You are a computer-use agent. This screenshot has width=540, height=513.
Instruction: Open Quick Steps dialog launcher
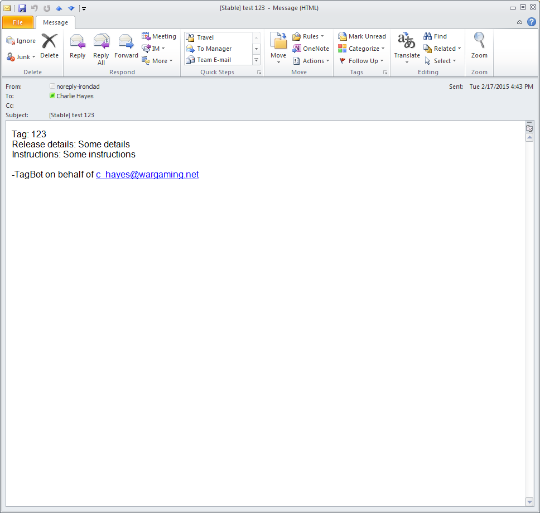tap(259, 73)
